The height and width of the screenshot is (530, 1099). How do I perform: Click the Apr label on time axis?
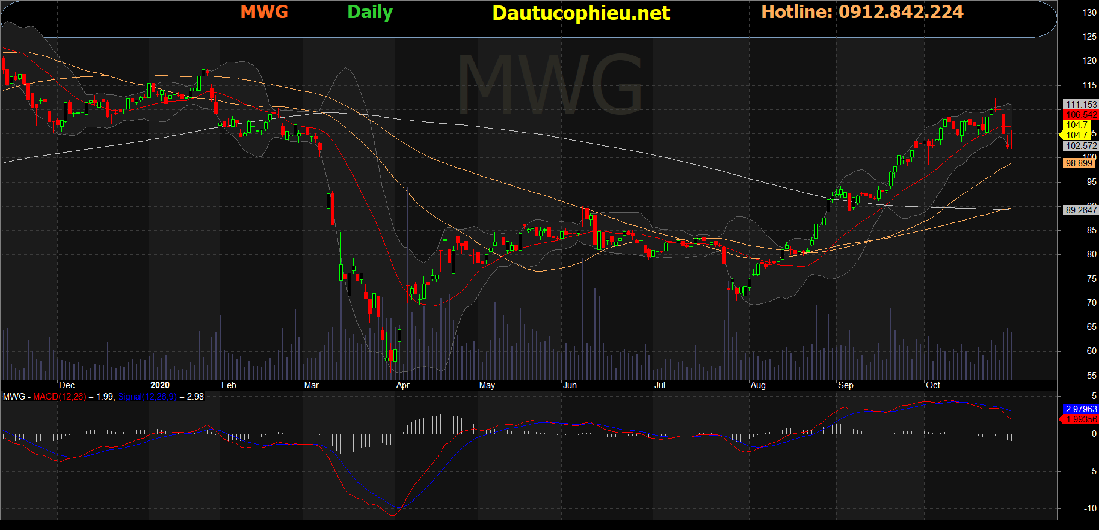tap(402, 385)
